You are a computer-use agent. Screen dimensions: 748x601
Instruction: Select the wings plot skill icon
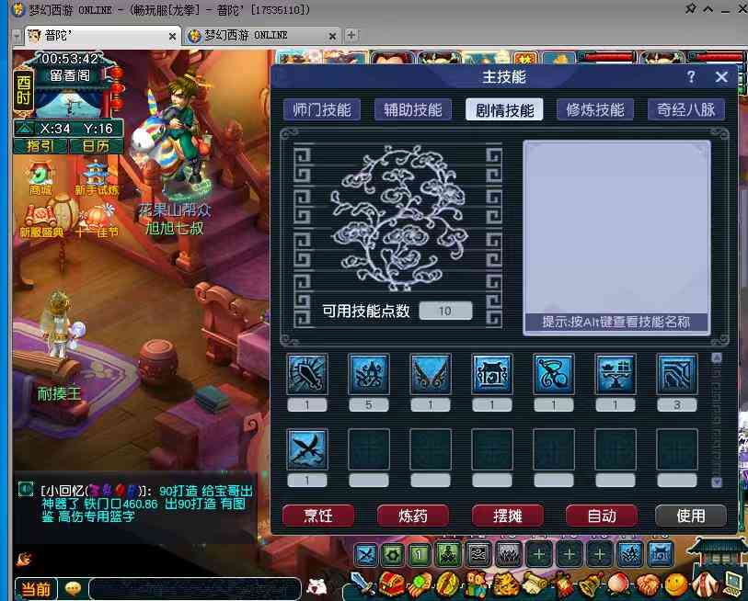pos(431,374)
